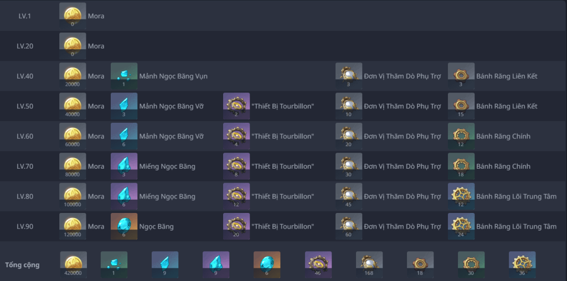The height and width of the screenshot is (281, 567).
Task: Click the total Mora icon showing 420000
Action: (x=73, y=264)
